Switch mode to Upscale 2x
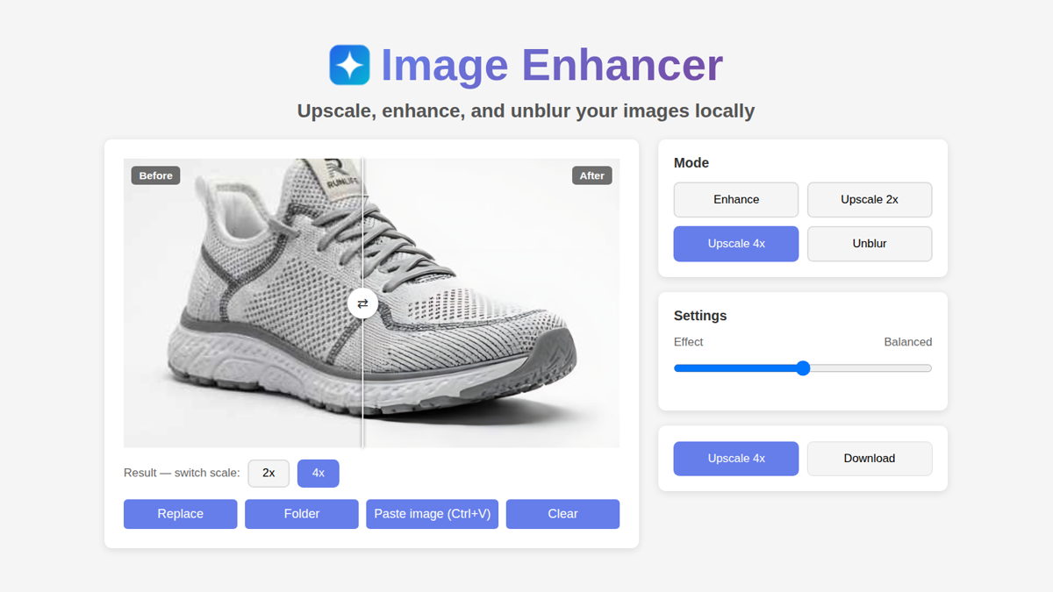The height and width of the screenshot is (592, 1053). (x=870, y=200)
